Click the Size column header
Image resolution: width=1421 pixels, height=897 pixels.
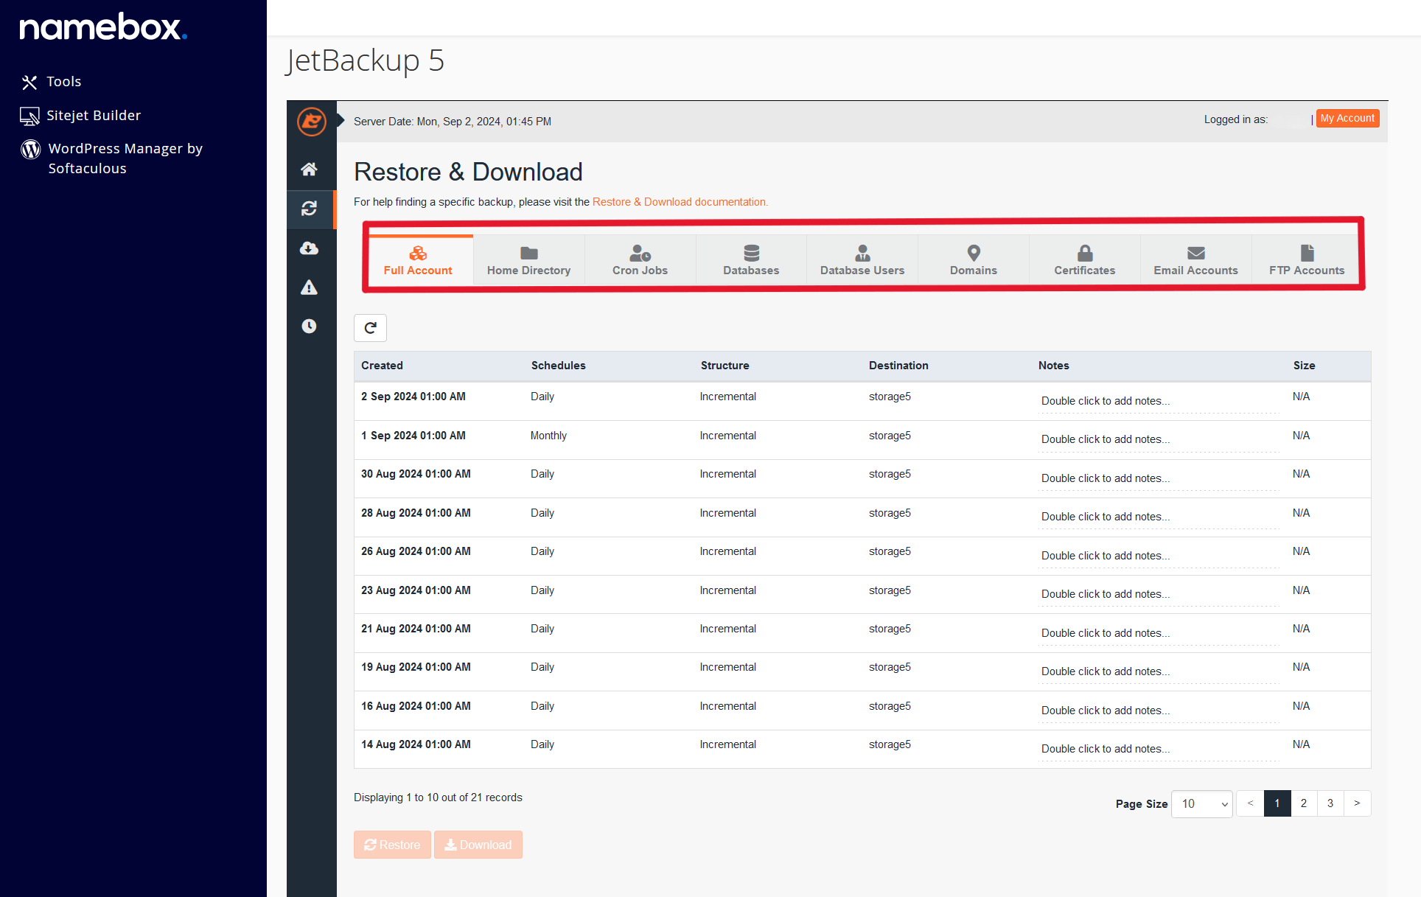pyautogui.click(x=1304, y=366)
